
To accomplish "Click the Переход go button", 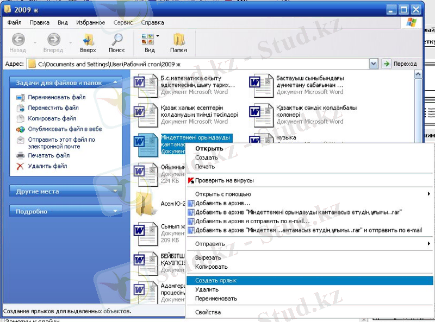I will point(400,64).
